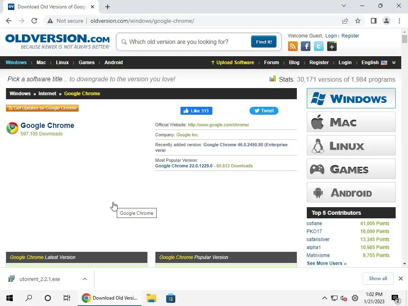Viewport: 408px width, 306px height.
Task: Click the browser back arrow
Action: (x=9, y=21)
